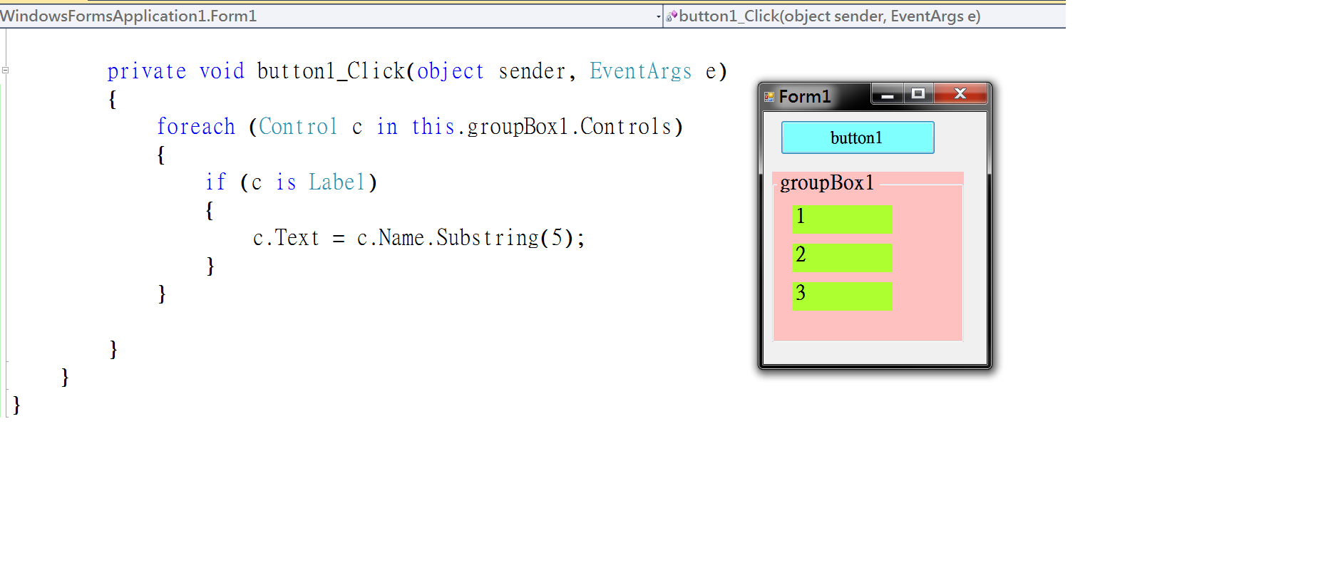Click the 'void' keyword in the signature
This screenshot has height=565, width=1336.
coord(222,71)
